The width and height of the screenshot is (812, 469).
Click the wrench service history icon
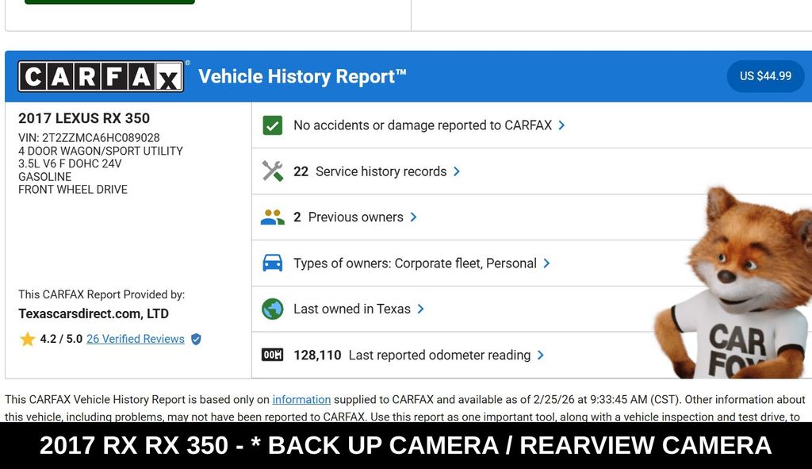point(273,171)
